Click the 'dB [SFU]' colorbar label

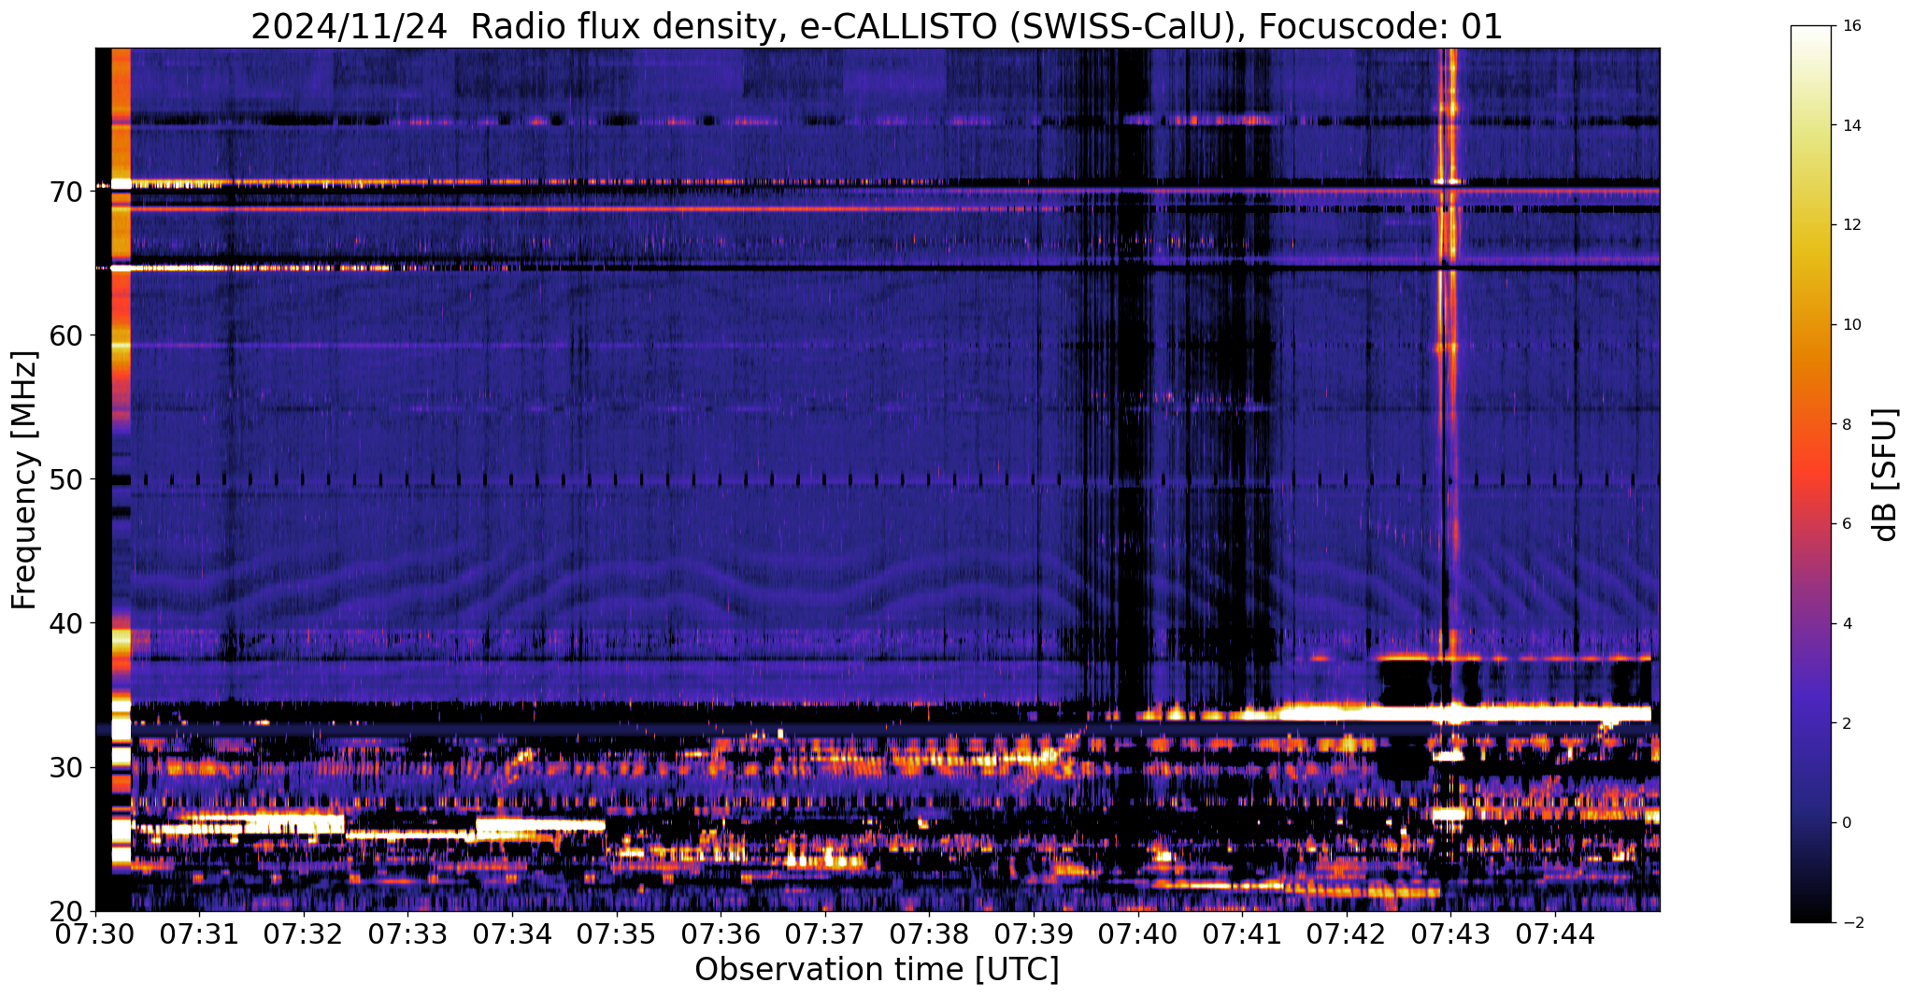(x=1886, y=475)
